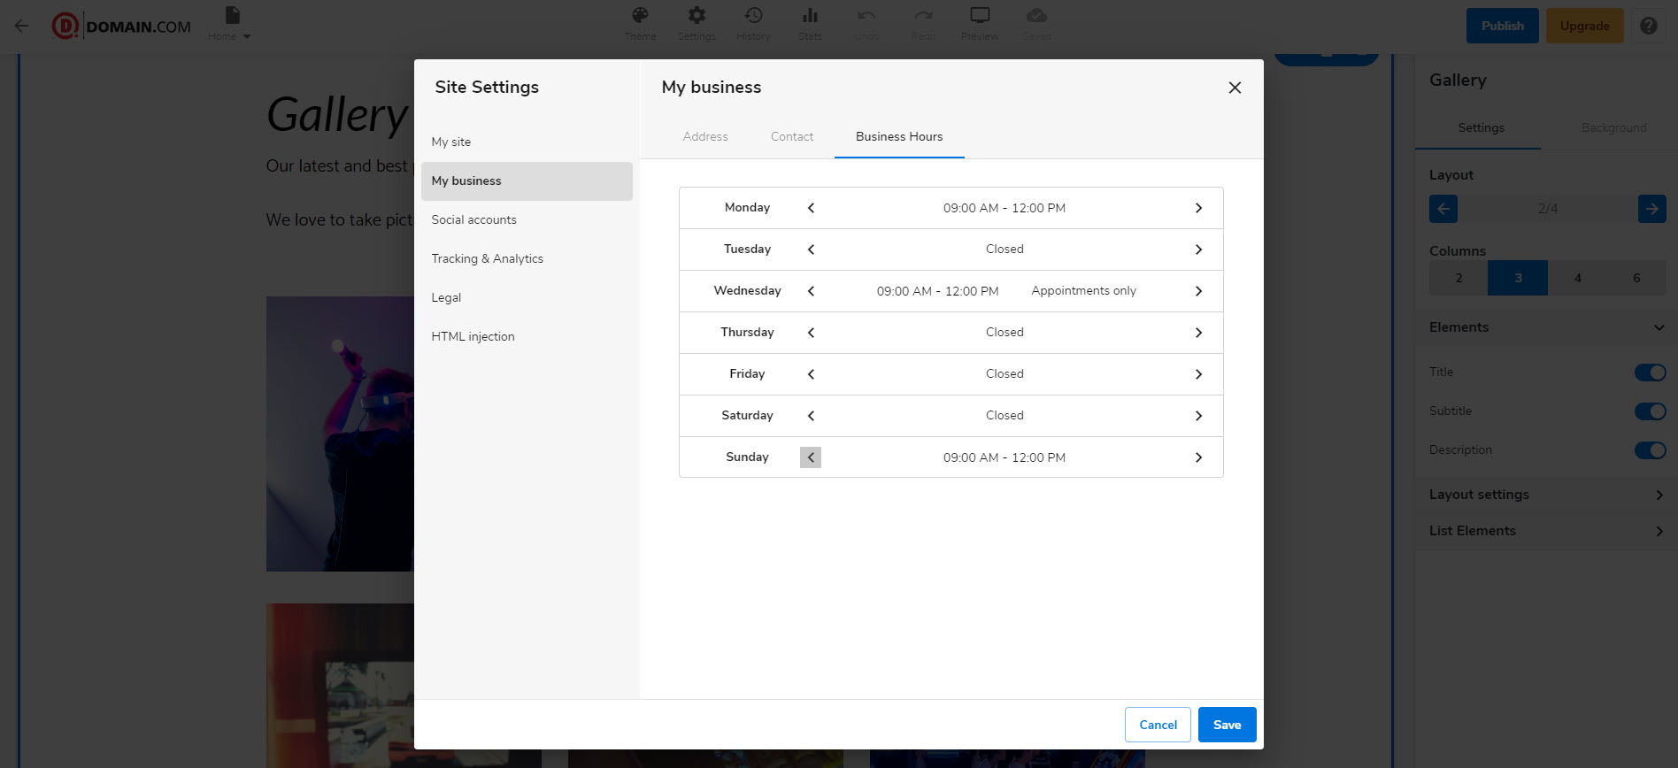
Task: Open the History clock icon
Action: point(753,16)
